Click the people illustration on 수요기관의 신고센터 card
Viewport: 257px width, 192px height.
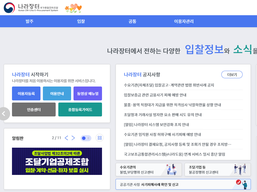pyautogui.click(x=172, y=169)
